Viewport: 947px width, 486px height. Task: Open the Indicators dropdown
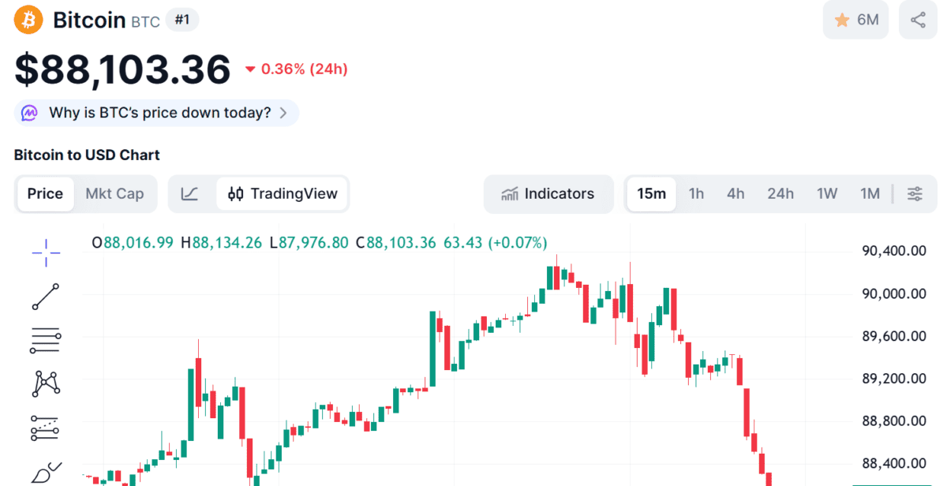click(x=548, y=194)
